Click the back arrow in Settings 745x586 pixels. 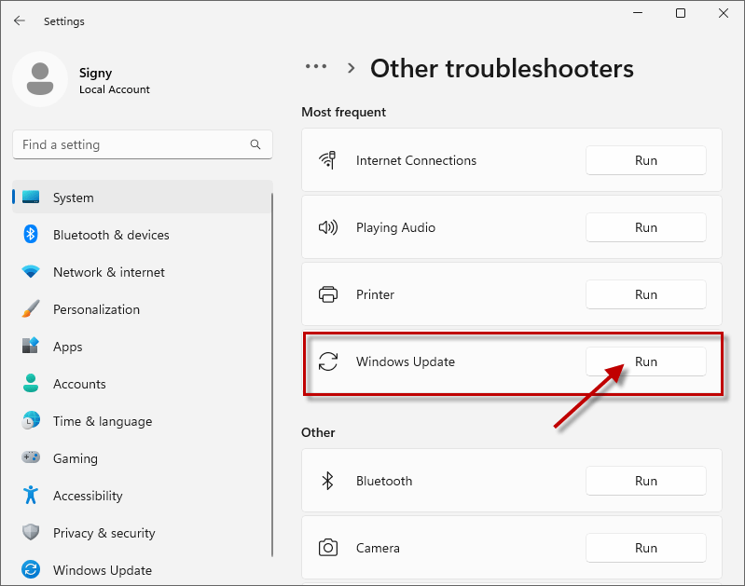point(19,20)
